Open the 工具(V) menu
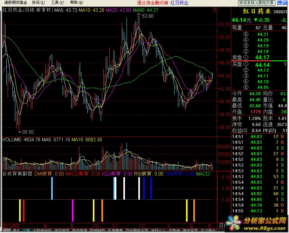The height and width of the screenshot is (233, 289). 58,3
